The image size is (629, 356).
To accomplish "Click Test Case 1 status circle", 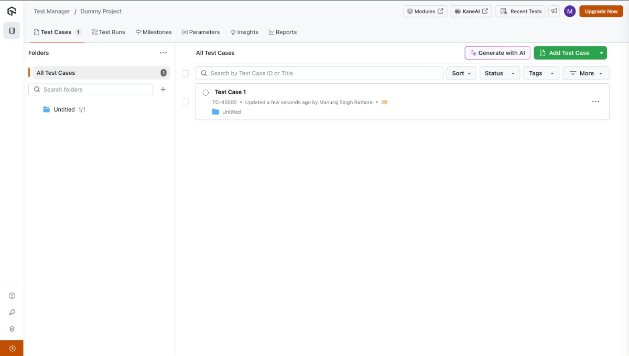I will pyautogui.click(x=205, y=93).
